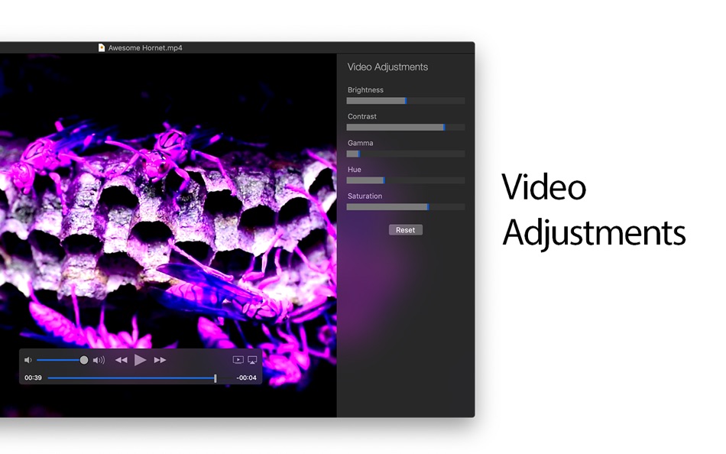Click the Hue slider
The width and height of the screenshot is (726, 454).
384,180
